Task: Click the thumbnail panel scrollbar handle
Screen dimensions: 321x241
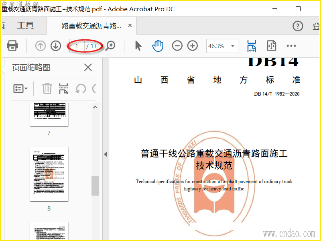Action: pyautogui.click(x=95, y=186)
